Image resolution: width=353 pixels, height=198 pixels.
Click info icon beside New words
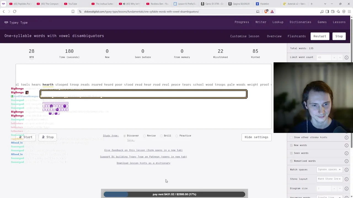click(x=346, y=145)
